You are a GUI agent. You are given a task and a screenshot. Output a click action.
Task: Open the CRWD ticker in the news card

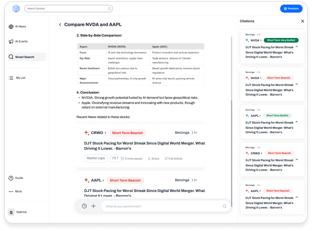[x=99, y=133]
